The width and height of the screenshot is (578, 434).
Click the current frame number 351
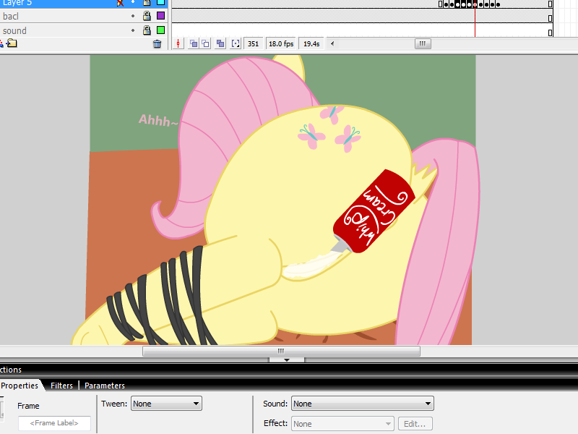tap(254, 44)
